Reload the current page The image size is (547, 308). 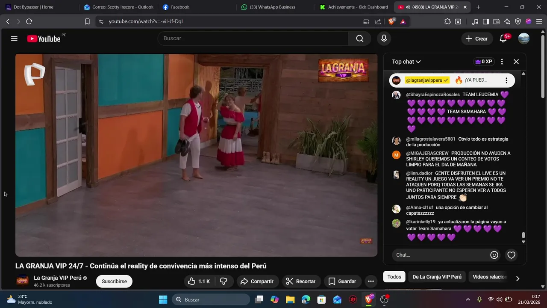pyautogui.click(x=29, y=21)
